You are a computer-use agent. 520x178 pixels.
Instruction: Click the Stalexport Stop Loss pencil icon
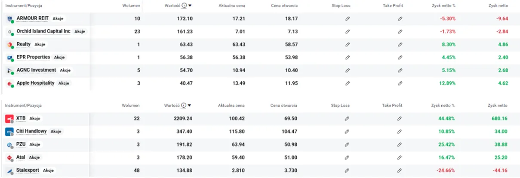click(347, 170)
